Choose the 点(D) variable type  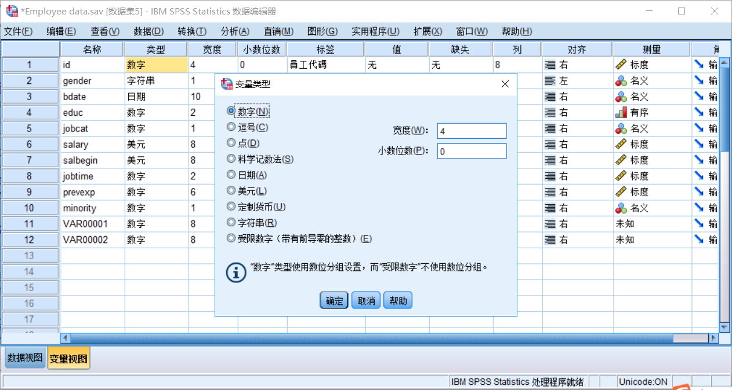231,143
